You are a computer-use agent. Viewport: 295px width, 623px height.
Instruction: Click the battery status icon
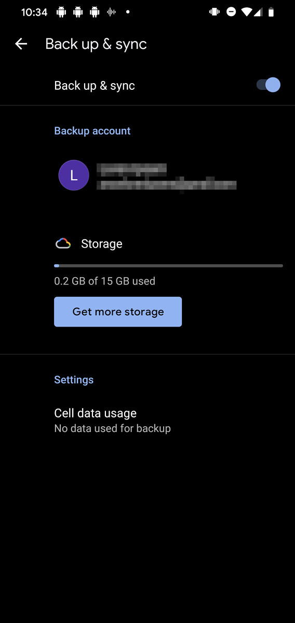pos(271,12)
